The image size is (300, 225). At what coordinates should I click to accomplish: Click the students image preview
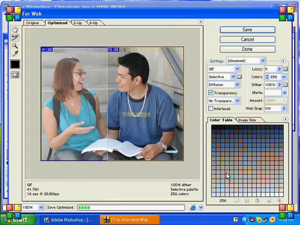pos(112,104)
